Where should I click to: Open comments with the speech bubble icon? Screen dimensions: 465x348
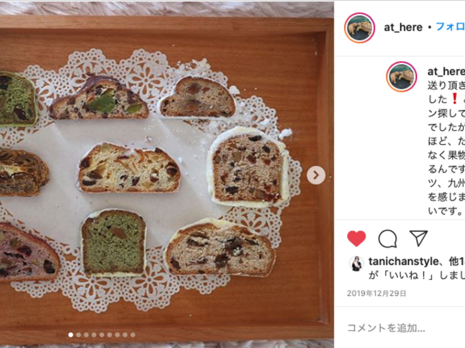click(387, 239)
